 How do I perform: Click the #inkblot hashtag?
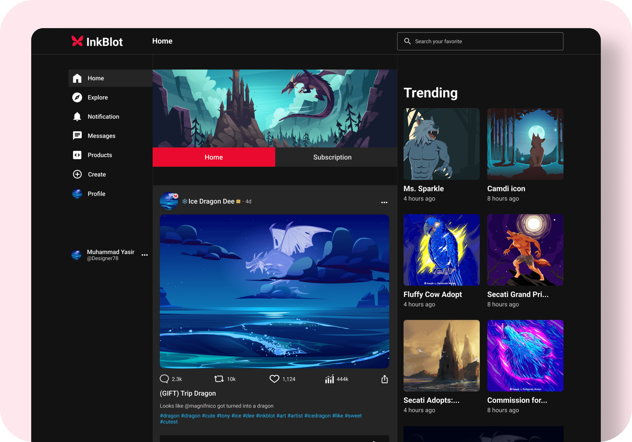pyautogui.click(x=265, y=416)
